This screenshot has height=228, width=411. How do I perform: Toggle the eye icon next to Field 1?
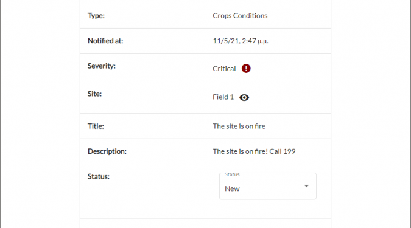point(244,98)
